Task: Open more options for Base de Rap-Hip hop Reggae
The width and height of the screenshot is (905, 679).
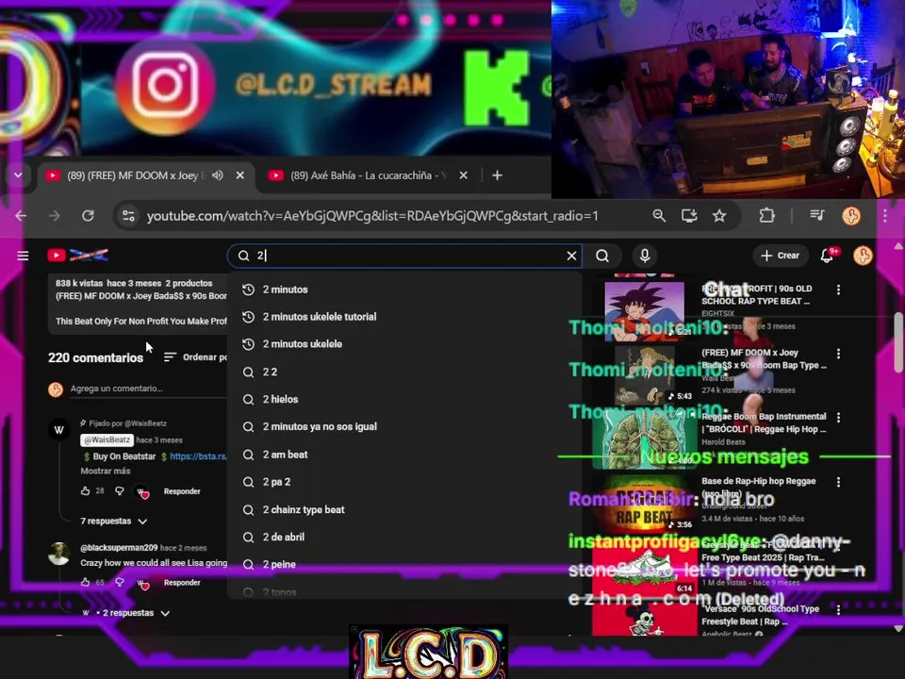Action: point(838,482)
